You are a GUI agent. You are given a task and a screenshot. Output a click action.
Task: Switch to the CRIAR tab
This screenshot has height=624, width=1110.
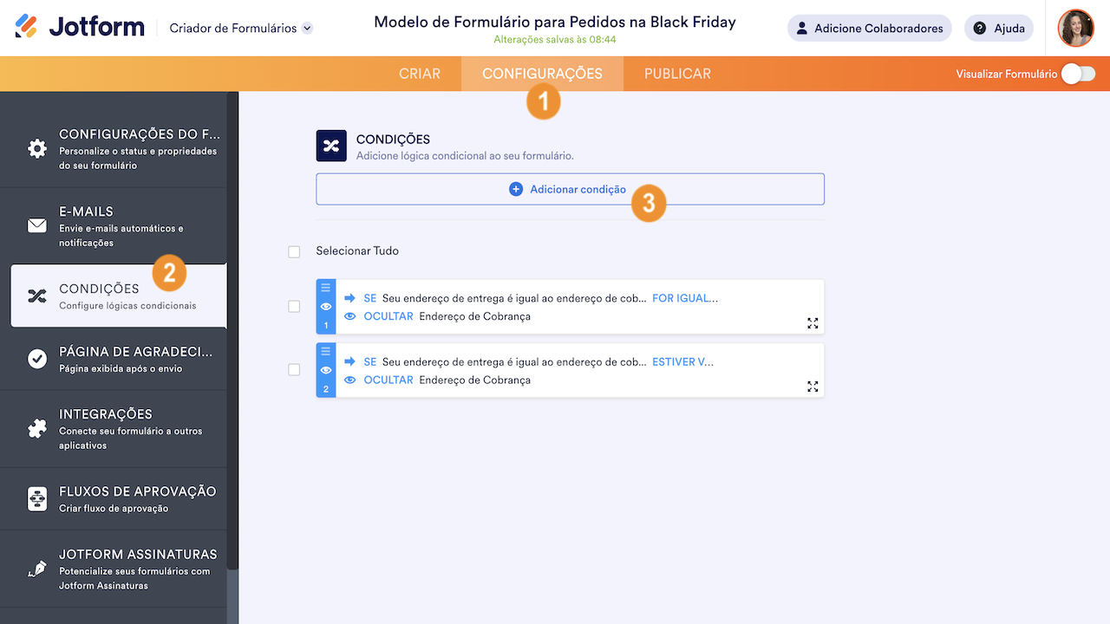(420, 75)
